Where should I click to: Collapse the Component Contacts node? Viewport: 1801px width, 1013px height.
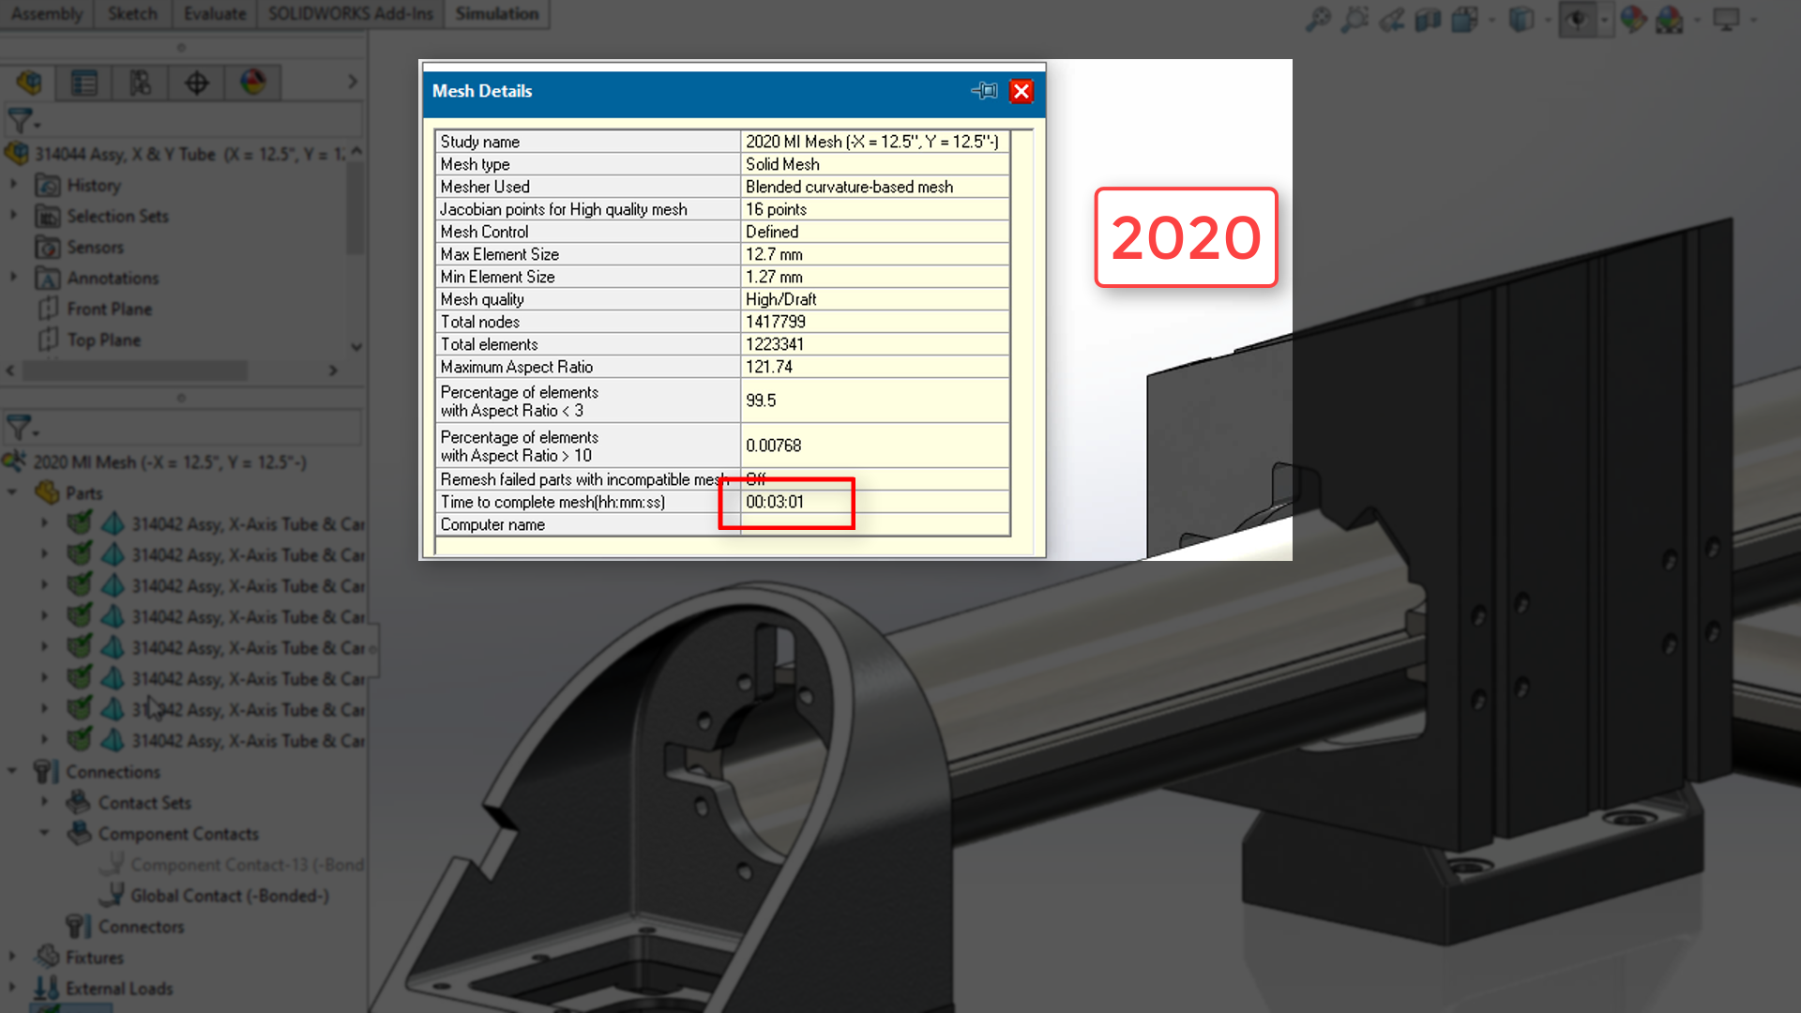(44, 833)
